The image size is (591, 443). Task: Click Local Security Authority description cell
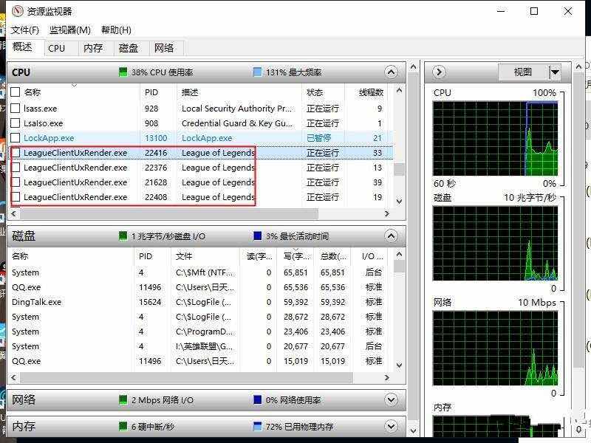(236, 109)
